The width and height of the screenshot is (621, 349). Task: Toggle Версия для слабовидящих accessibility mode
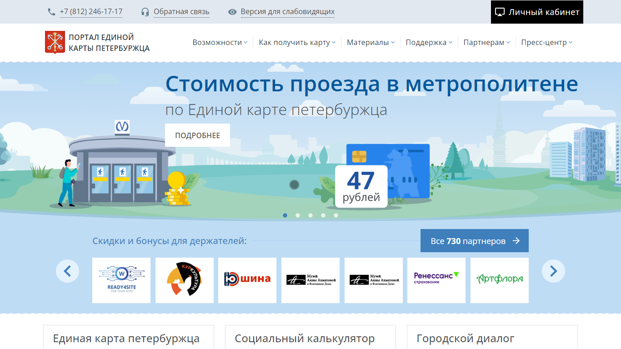287,12
